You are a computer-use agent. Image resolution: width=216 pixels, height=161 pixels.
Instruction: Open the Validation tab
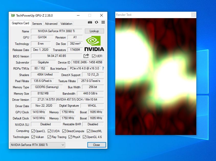[66, 24]
